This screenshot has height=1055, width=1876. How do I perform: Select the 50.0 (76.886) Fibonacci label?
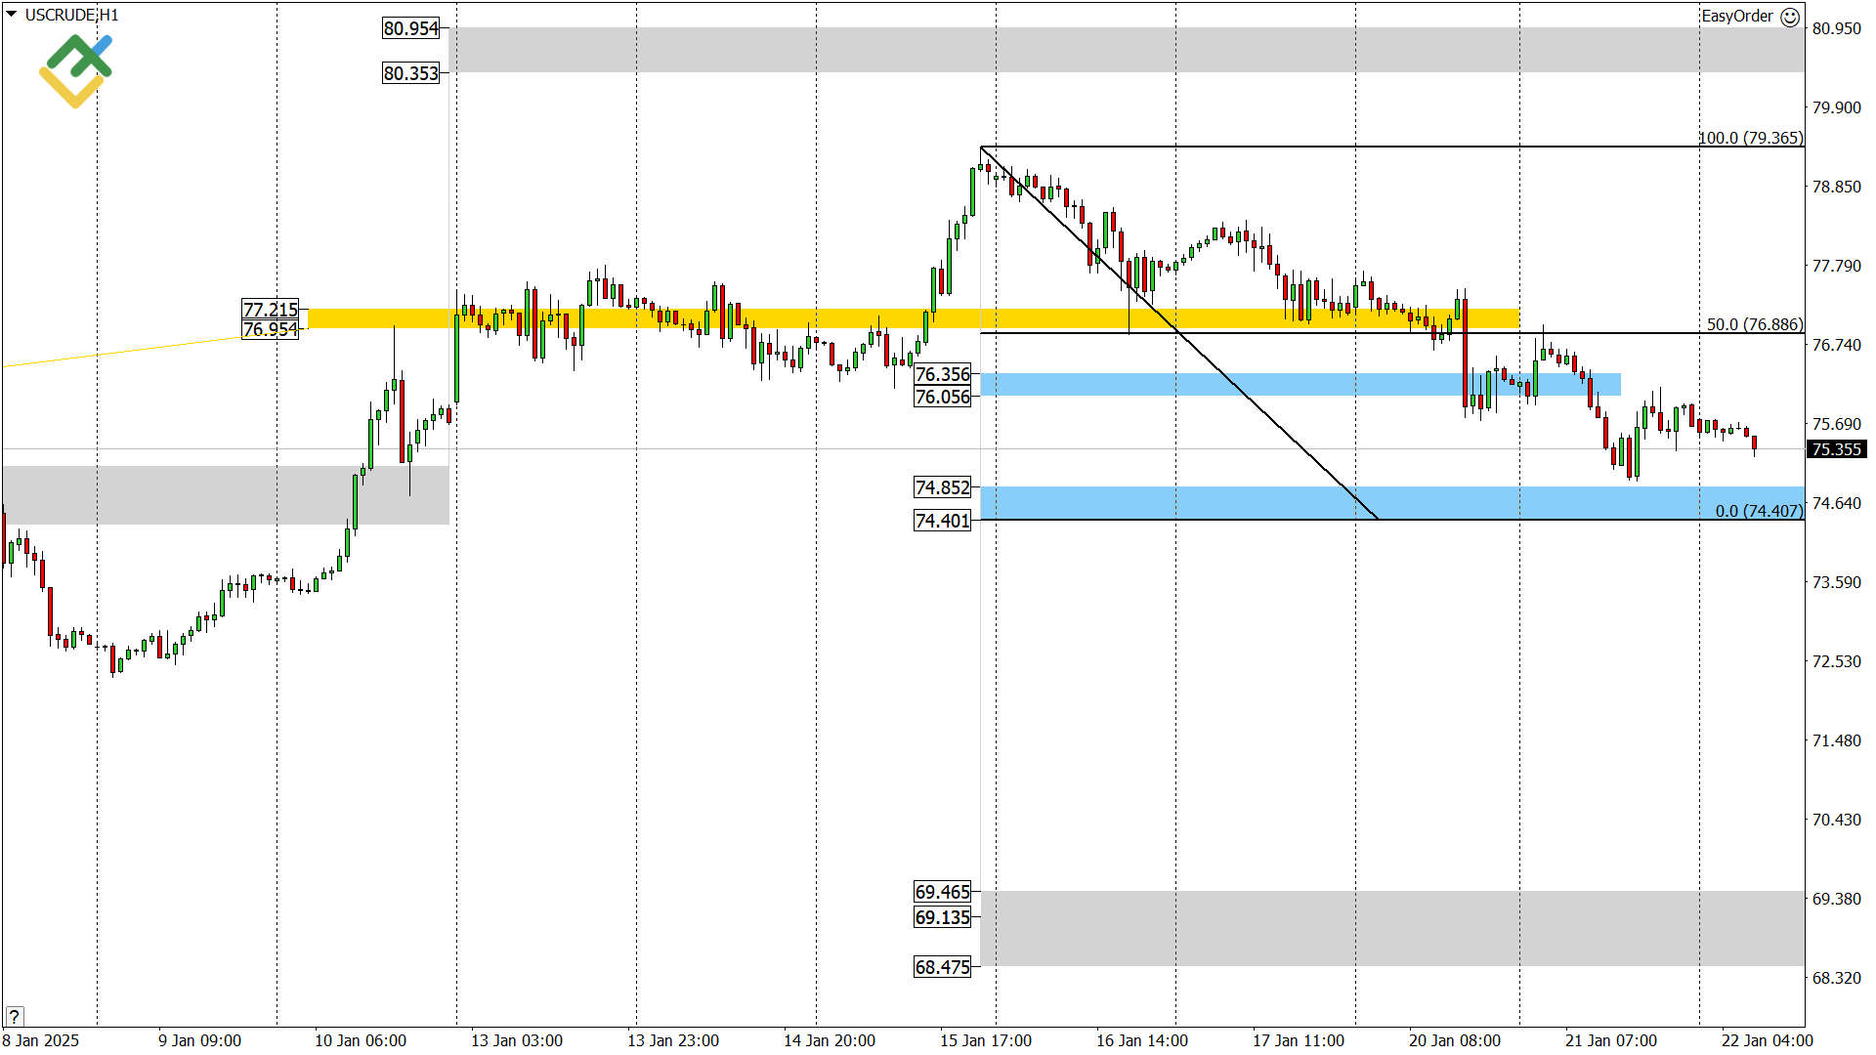point(1754,324)
